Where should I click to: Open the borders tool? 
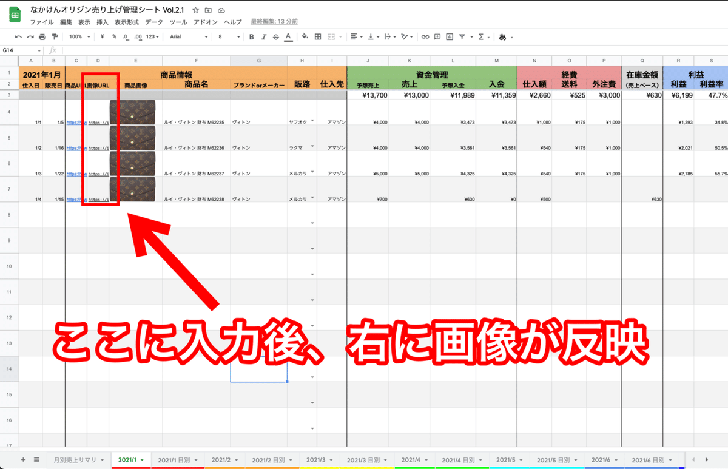tap(317, 37)
